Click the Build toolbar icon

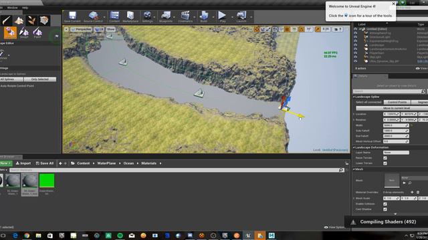[x=204, y=17]
